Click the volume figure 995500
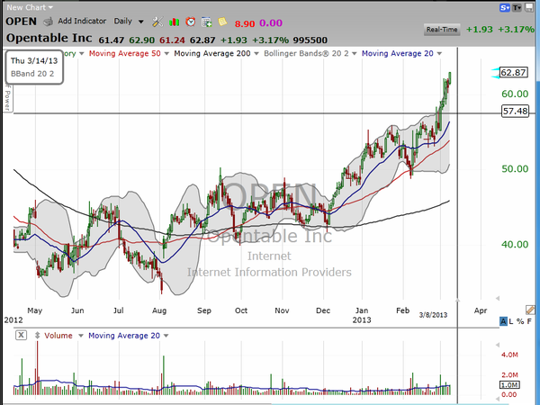540x405 pixels. click(x=310, y=40)
